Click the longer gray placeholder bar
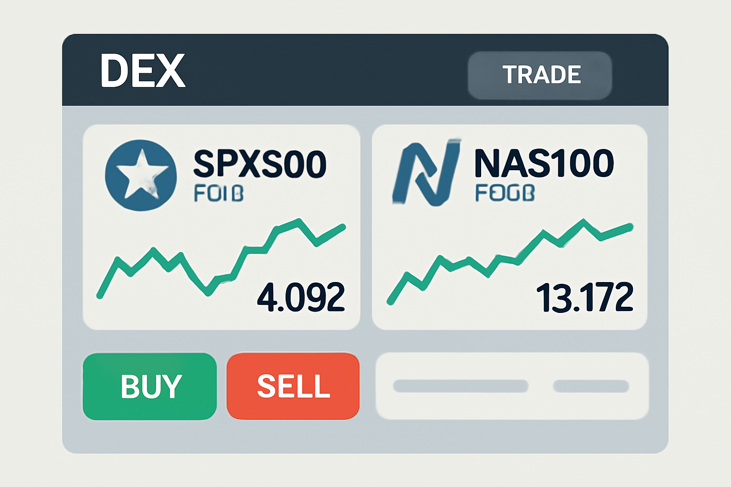The image size is (731, 487). pyautogui.click(x=460, y=386)
